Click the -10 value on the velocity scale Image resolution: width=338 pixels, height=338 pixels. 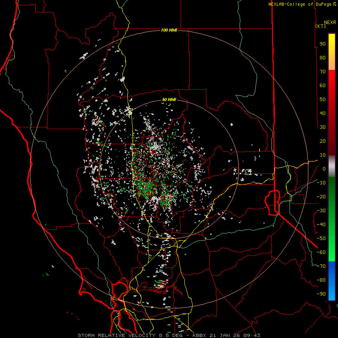pos(321,183)
